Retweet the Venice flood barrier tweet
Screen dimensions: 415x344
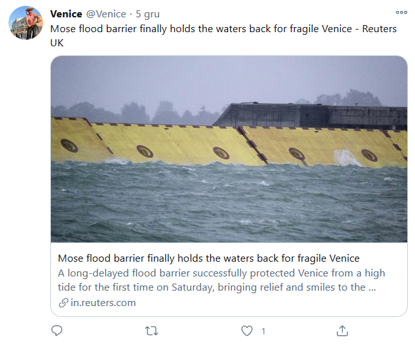[152, 330]
